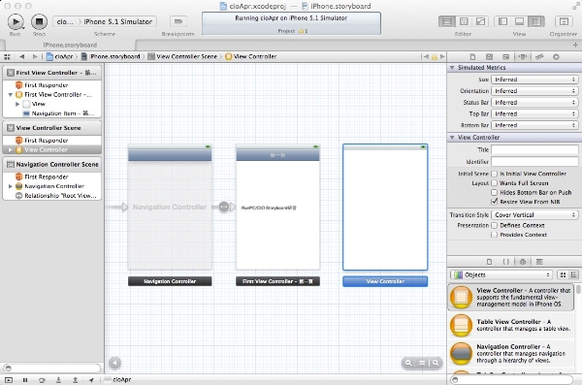Hide the Utilities pane with the View button
582x385 pixels.
(536, 21)
